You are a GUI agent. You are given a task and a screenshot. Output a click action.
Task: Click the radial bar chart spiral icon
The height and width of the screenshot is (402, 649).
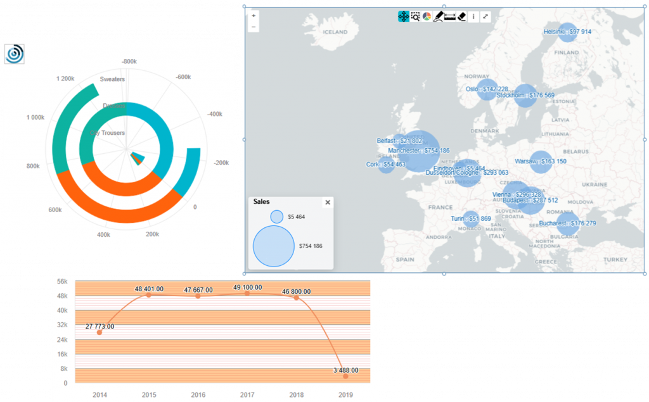coord(15,54)
